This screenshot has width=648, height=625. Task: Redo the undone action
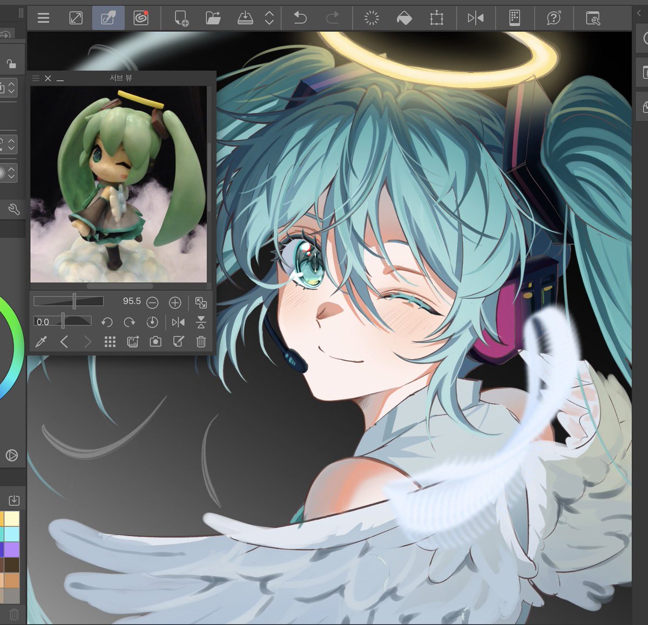pos(332,18)
